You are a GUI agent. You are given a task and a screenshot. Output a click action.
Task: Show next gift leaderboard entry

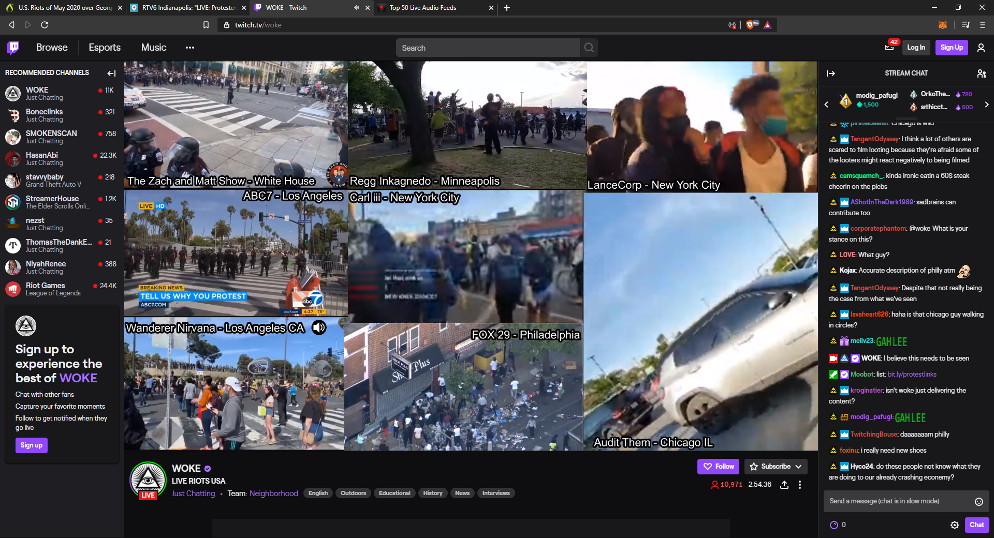(987, 104)
